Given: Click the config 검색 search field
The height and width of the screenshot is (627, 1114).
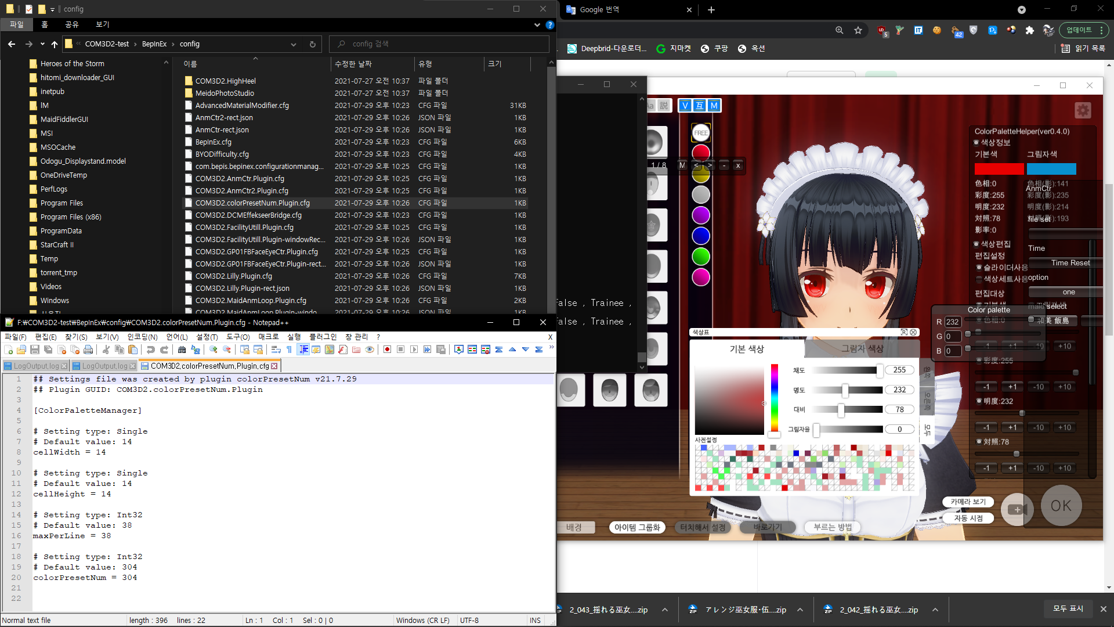Looking at the screenshot, I should [439, 44].
